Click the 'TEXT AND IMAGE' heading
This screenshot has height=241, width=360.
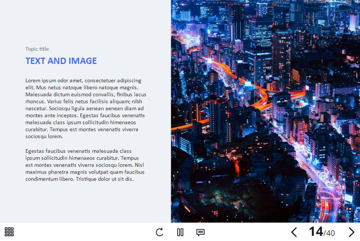point(61,61)
